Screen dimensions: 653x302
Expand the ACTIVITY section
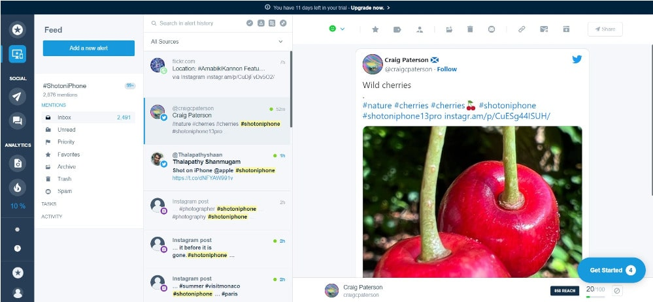click(52, 217)
